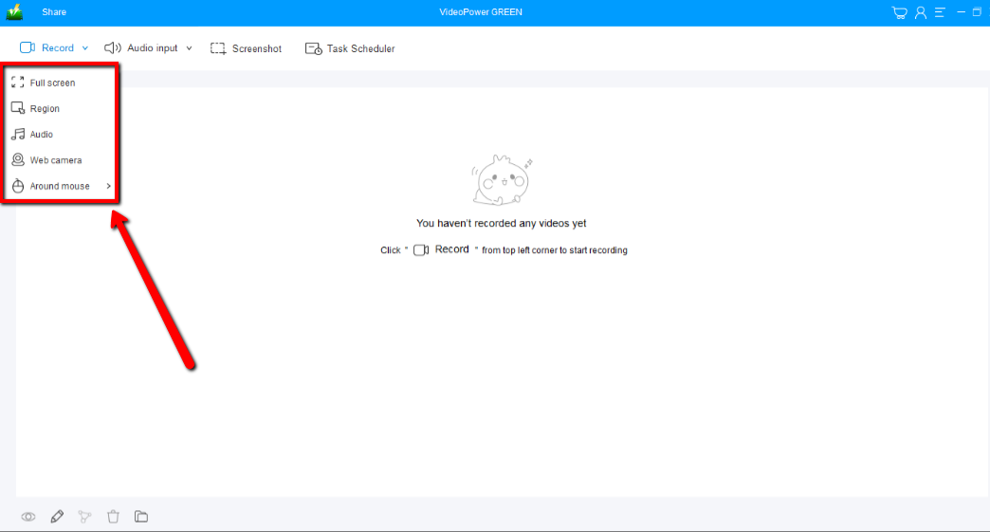
Task: Click the Screenshot button in toolbar
Action: (x=246, y=48)
